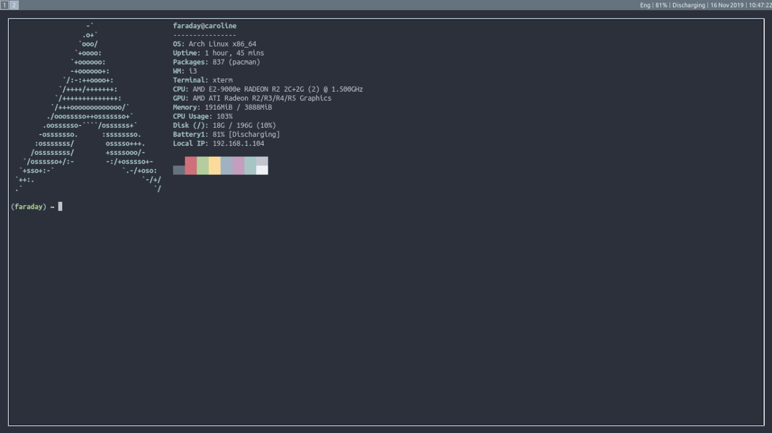Click the 16 Nov 2019 date

(x=726, y=5)
